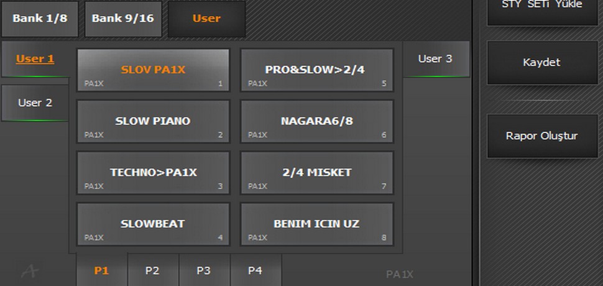Select the 2/4 MISKET style
This screenshot has width=603, height=286.
pyautogui.click(x=317, y=172)
